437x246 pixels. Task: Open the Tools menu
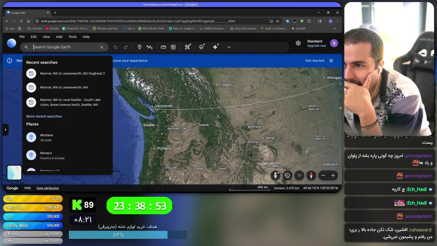[72, 37]
